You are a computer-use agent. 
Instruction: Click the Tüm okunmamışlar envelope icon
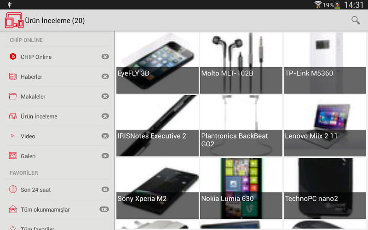[x=13, y=209]
